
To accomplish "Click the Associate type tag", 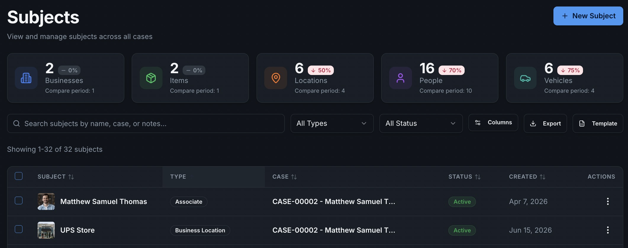I will pyautogui.click(x=189, y=202).
